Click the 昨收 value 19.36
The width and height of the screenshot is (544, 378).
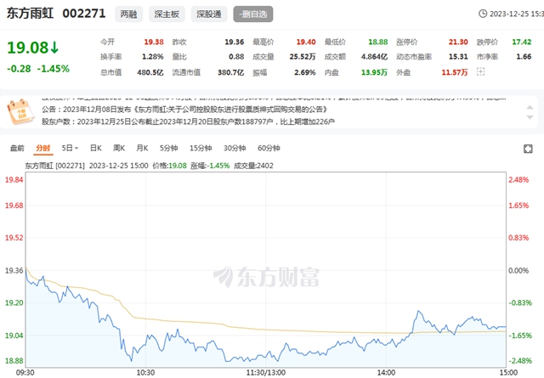click(235, 42)
